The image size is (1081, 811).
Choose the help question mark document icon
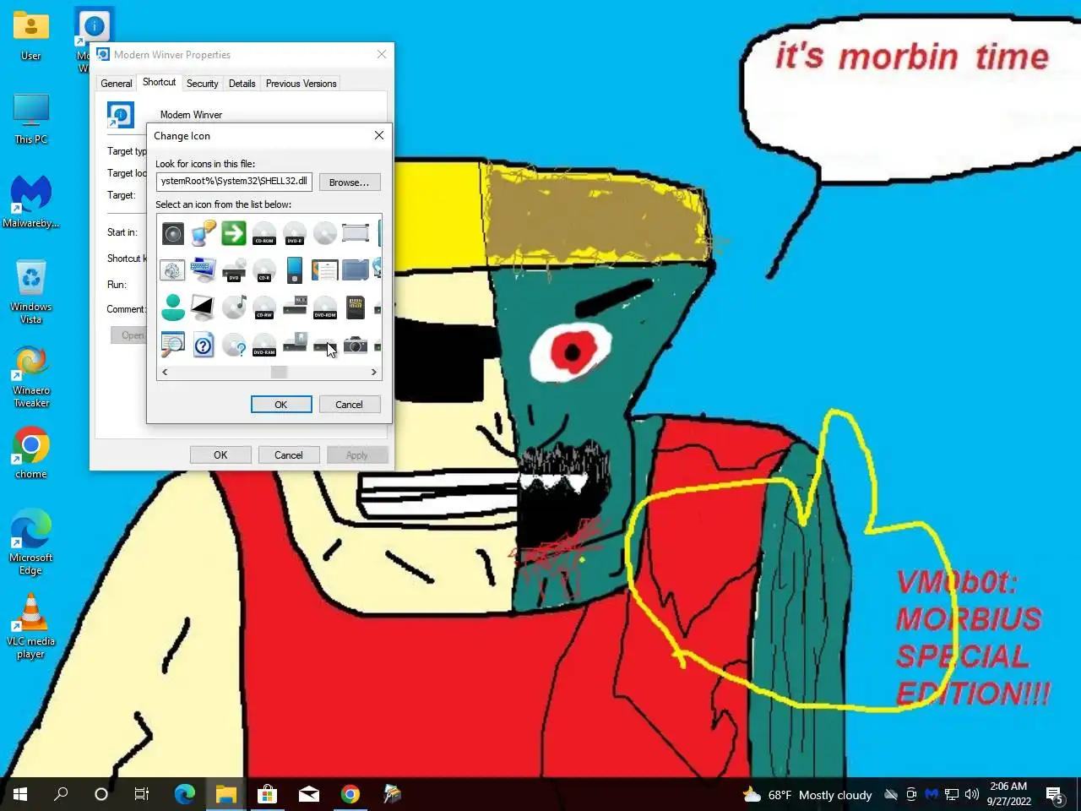pyautogui.click(x=204, y=345)
